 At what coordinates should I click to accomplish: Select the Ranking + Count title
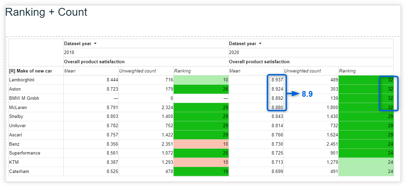46,12
